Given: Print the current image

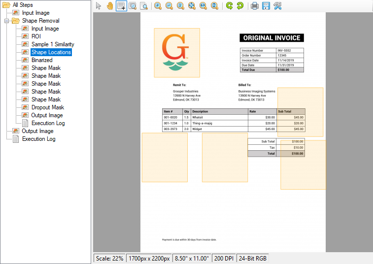Looking at the screenshot, I should coord(255,6).
